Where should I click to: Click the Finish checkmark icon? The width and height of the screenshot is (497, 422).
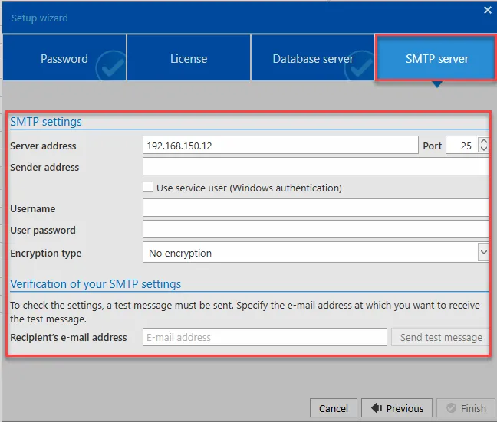[451, 407]
